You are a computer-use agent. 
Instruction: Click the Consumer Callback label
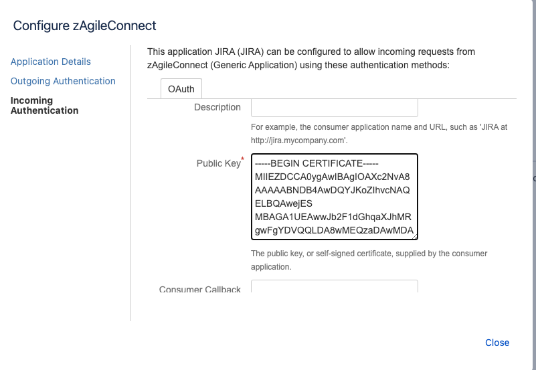click(199, 290)
